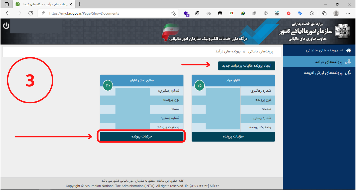Click the Iran flag emblem in header
The height and width of the screenshot is (190, 356).
click(170, 32)
